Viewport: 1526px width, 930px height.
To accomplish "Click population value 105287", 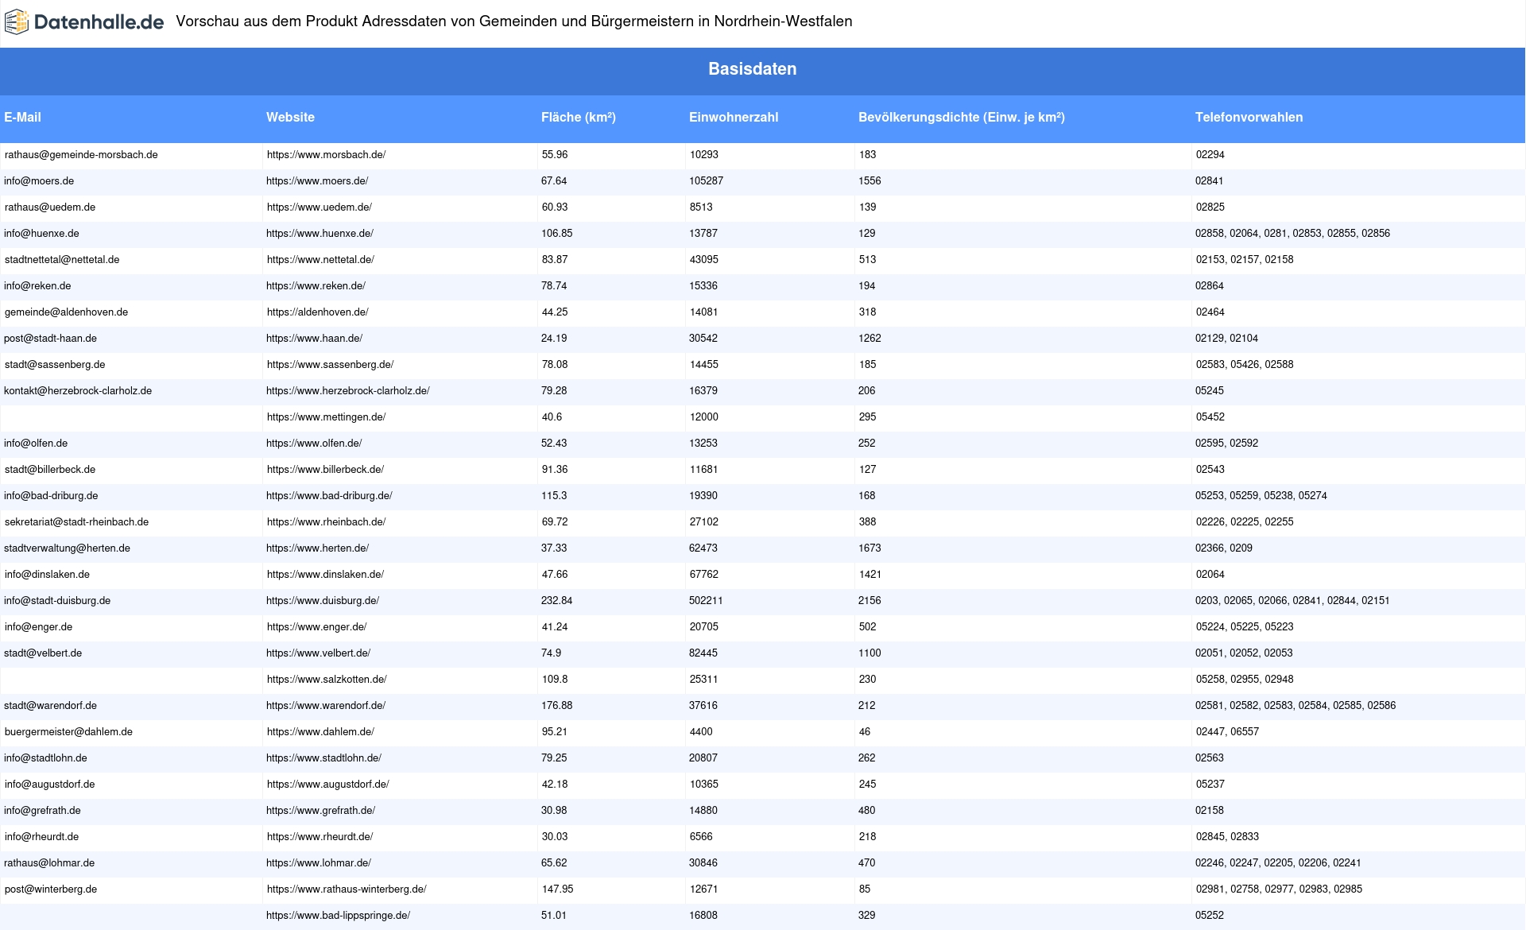I will 706,181.
